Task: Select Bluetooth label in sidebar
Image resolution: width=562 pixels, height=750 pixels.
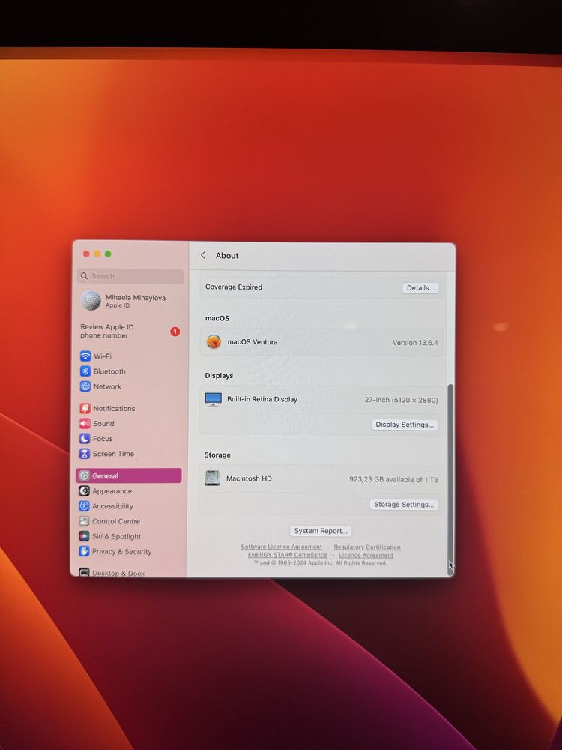Action: (x=109, y=371)
